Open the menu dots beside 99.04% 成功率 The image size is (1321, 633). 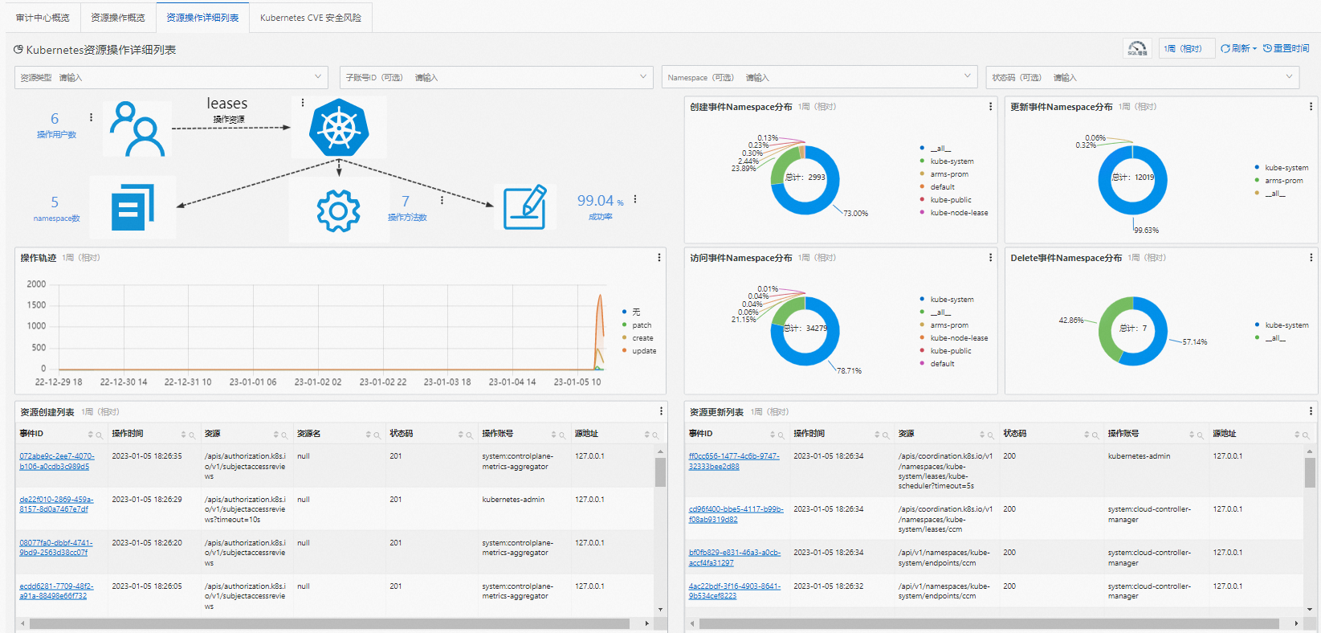(635, 199)
